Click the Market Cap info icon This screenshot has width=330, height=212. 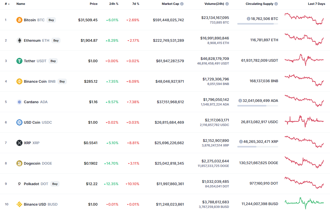(182, 4)
